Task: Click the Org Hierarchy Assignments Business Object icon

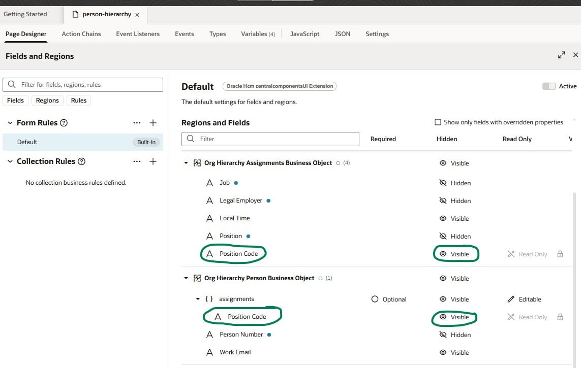Action: pos(197,163)
